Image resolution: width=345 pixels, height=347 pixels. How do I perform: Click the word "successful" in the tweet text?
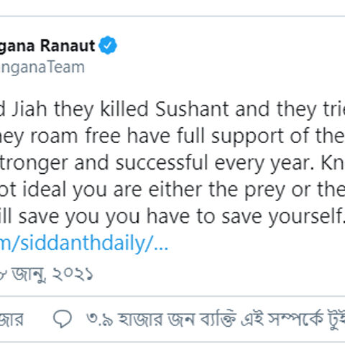pos(162,163)
